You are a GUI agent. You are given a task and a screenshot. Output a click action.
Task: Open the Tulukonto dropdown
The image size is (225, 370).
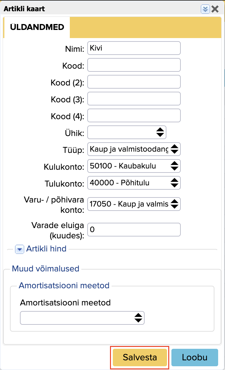134,183
